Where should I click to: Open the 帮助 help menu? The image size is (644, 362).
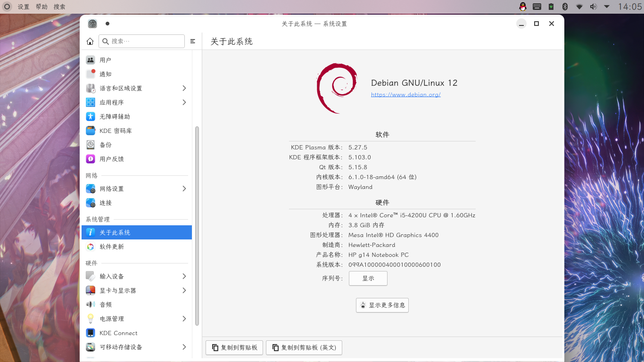pyautogui.click(x=41, y=7)
